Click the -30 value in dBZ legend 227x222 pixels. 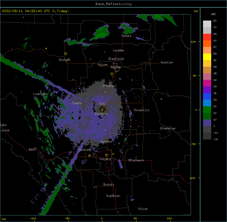216,139
